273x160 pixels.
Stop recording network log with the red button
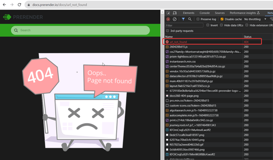coord(168,19)
